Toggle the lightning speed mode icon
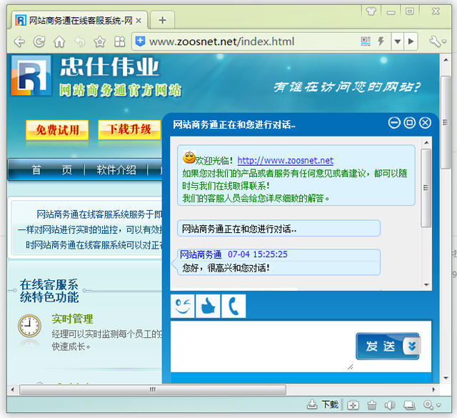 tap(381, 41)
